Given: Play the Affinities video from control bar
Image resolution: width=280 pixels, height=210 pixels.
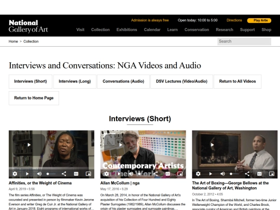Looking at the screenshot, I should (x=27, y=174).
